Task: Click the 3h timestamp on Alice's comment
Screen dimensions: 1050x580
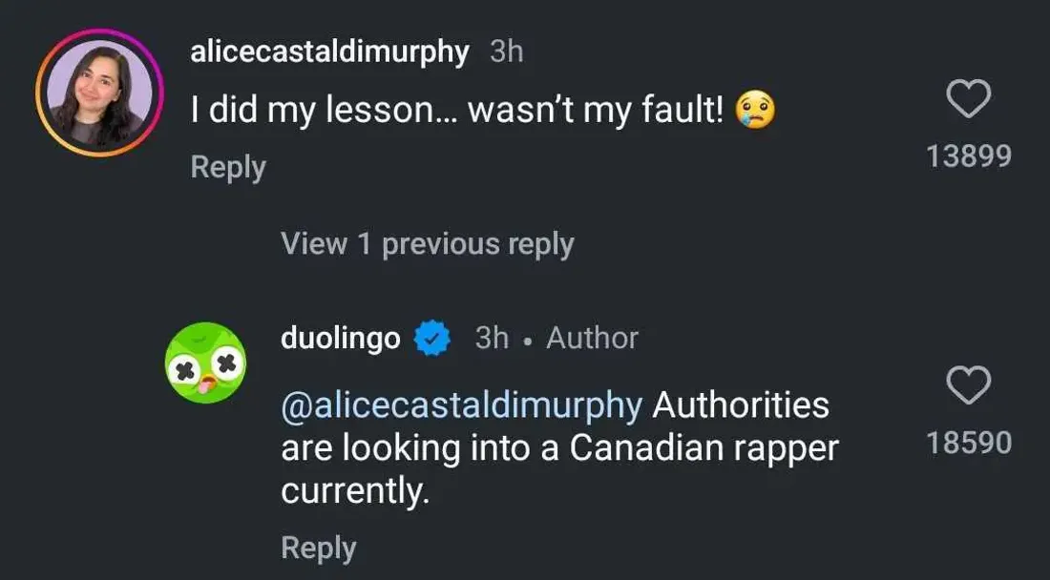Action: (x=503, y=53)
